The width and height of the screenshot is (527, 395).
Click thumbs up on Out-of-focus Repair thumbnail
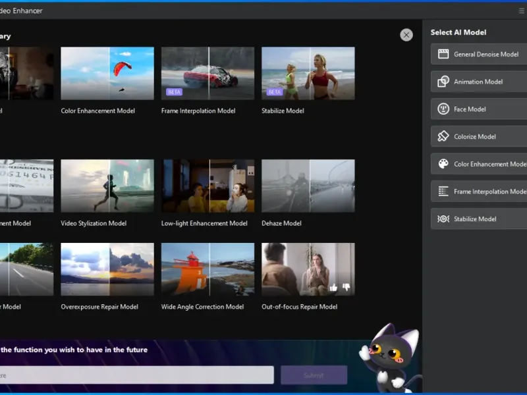click(x=333, y=287)
